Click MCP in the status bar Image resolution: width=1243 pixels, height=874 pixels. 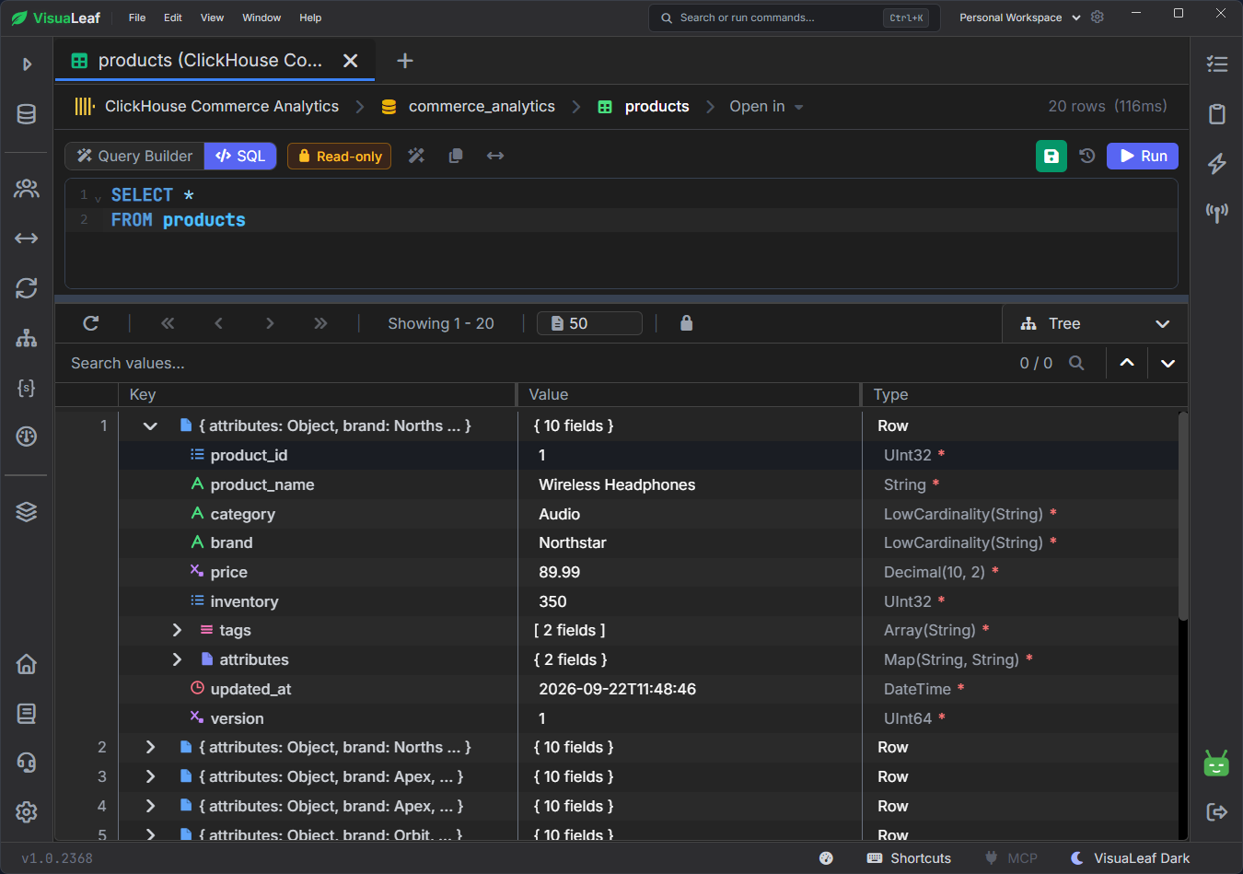pyautogui.click(x=1011, y=858)
